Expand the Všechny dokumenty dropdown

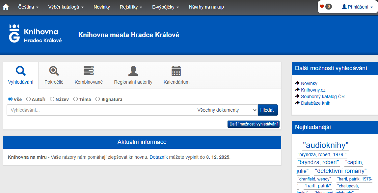tap(225, 110)
